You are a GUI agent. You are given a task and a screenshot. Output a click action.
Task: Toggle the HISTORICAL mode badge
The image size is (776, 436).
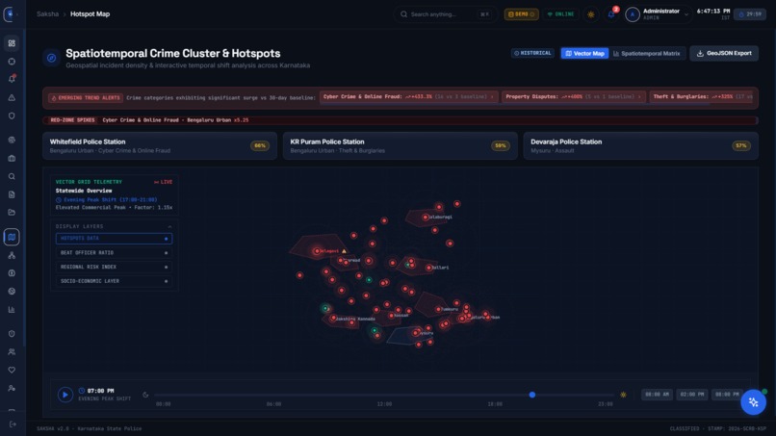tap(532, 53)
